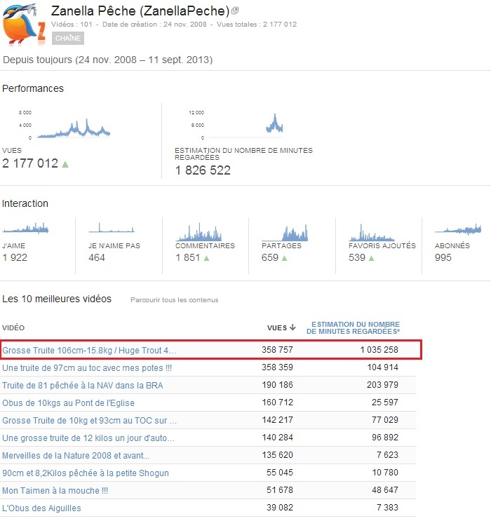This screenshot has width=491, height=521.
Task: Click the descending sort arrow next to VUES
Action: click(x=292, y=327)
